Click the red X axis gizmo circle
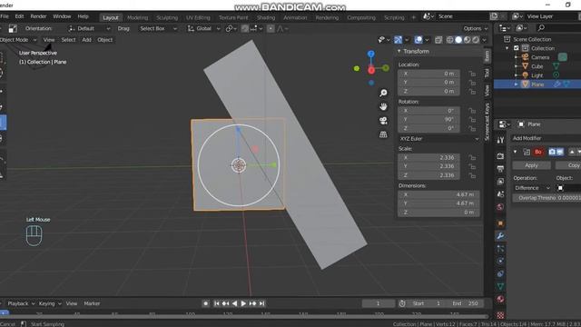This screenshot has height=327, width=581. click(x=371, y=71)
